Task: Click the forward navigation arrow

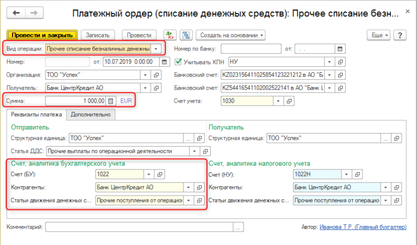Action: point(34,12)
